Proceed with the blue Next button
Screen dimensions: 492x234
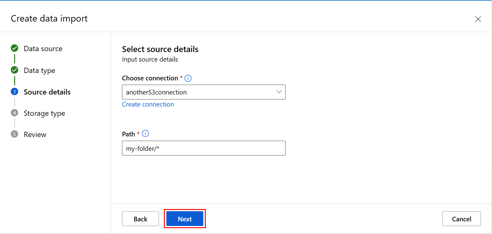tap(185, 219)
